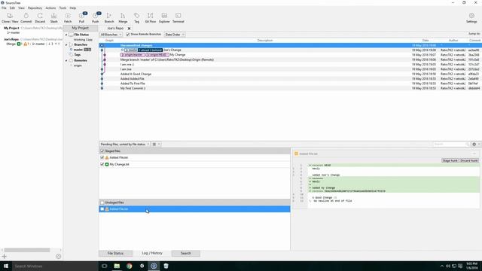Click the Search Windows taskbar box
The height and width of the screenshot is (271, 482).
[x=55, y=266]
